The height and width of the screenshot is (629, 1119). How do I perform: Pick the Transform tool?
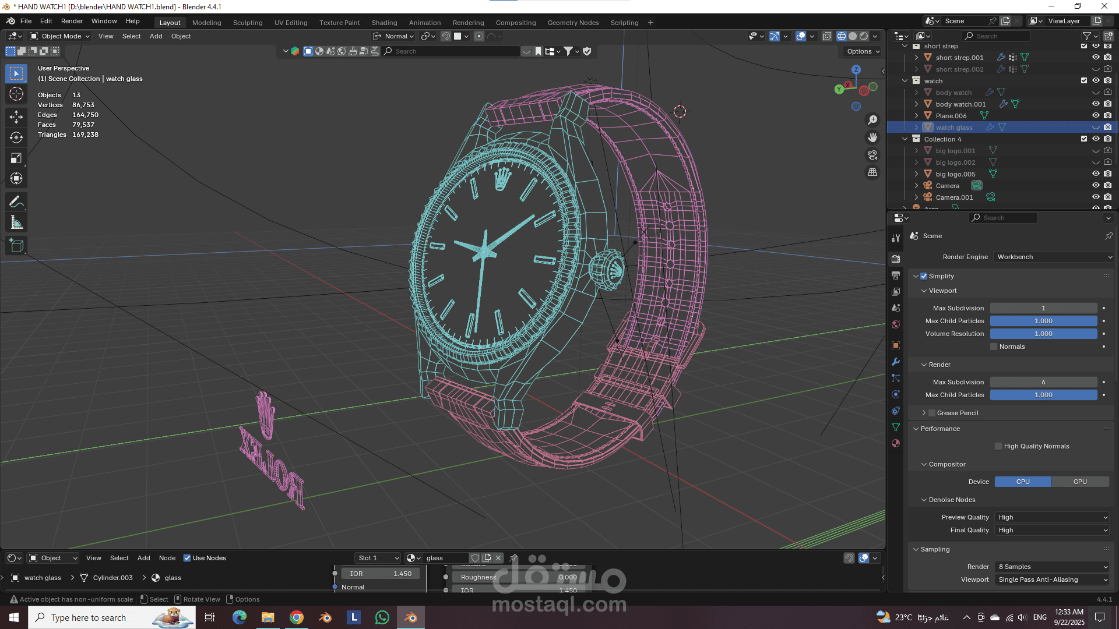(x=16, y=178)
